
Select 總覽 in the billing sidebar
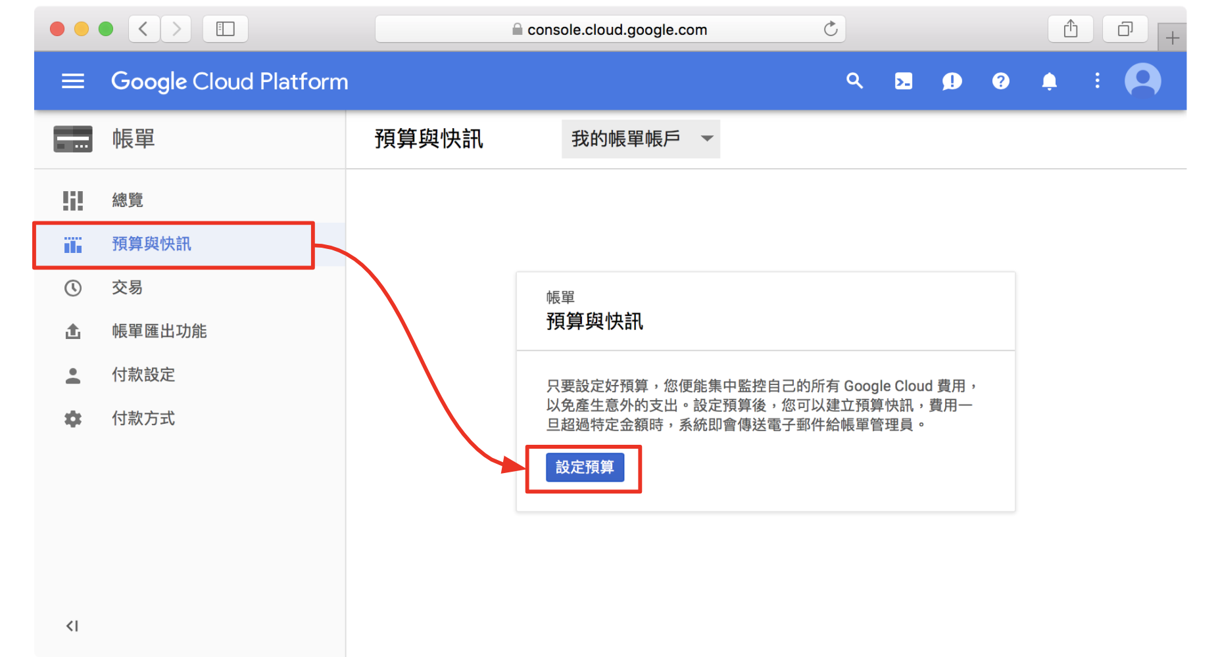(x=189, y=200)
